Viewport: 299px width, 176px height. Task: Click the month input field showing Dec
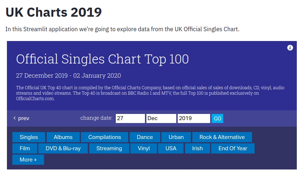pyautogui.click(x=161, y=118)
